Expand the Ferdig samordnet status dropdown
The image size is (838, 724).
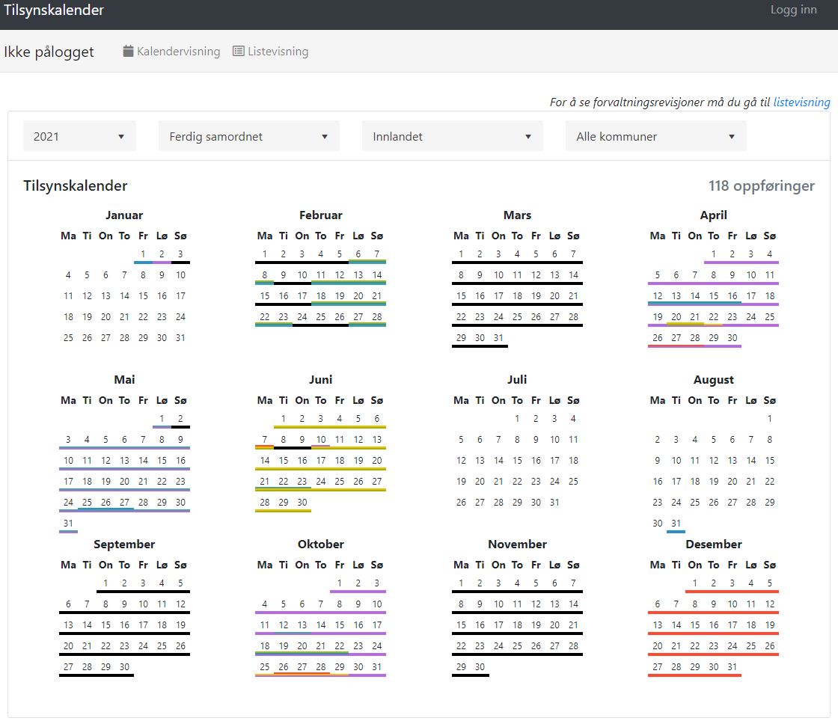click(249, 136)
